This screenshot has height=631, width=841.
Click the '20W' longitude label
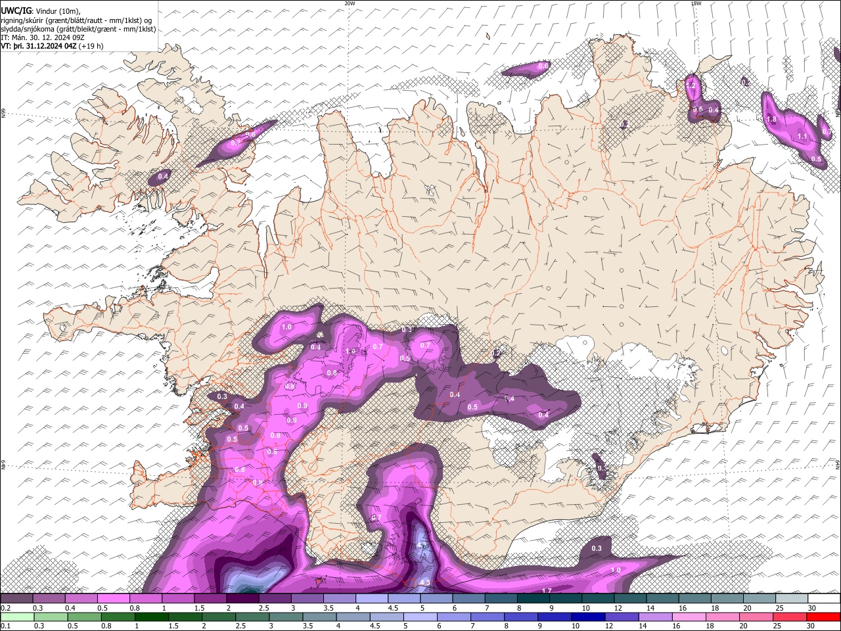click(x=350, y=3)
